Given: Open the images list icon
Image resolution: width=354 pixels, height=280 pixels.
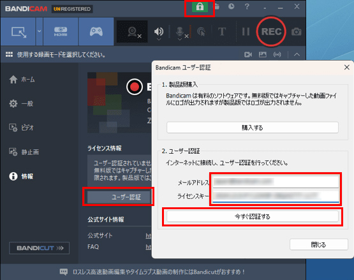Looking at the screenshot, I should [263, 55].
